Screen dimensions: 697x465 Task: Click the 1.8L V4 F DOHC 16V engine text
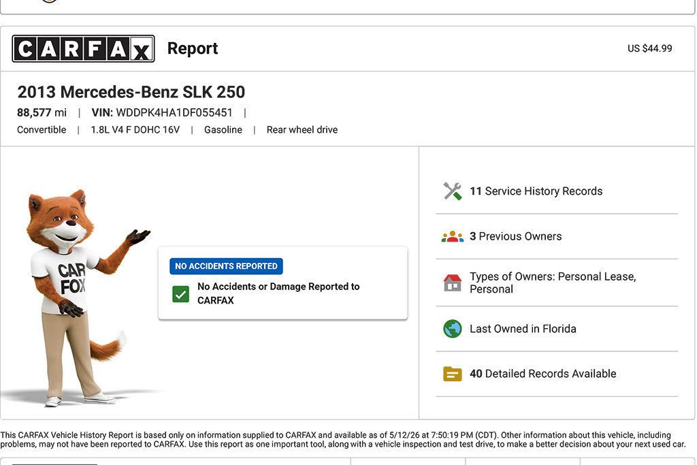135,130
